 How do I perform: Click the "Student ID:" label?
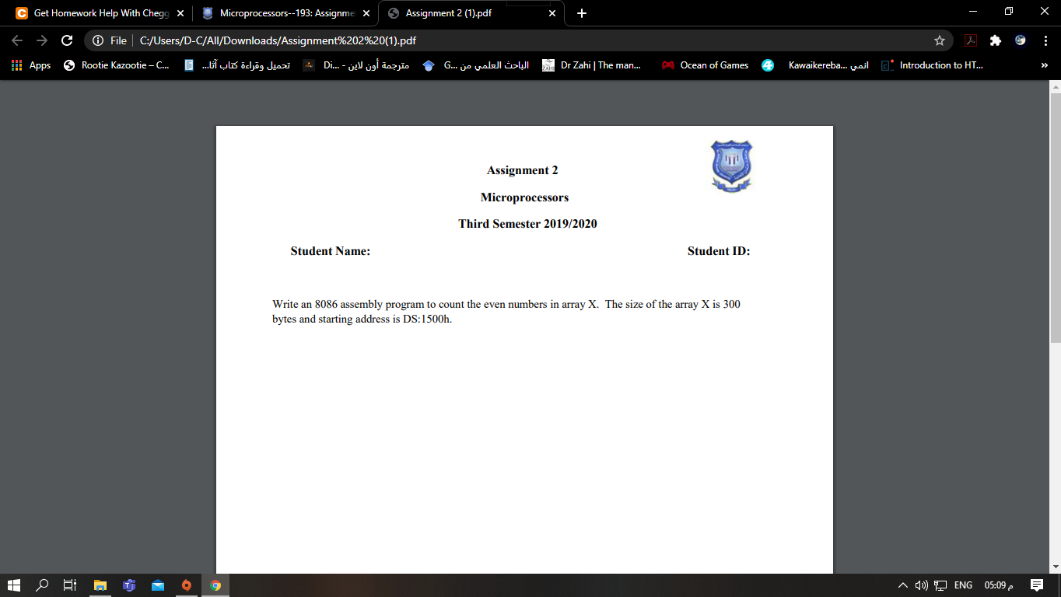click(719, 251)
